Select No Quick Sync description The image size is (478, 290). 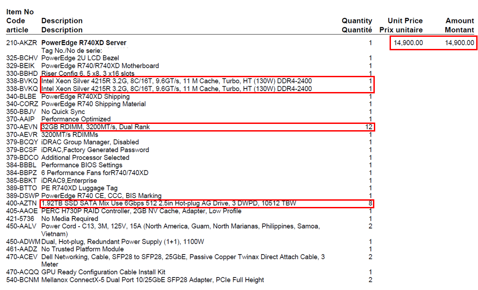click(63, 112)
